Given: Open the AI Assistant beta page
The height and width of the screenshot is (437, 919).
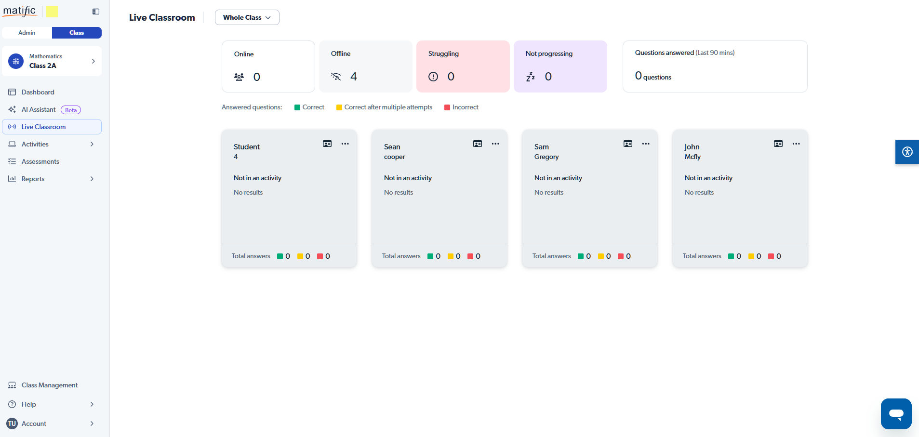Looking at the screenshot, I should 39,109.
